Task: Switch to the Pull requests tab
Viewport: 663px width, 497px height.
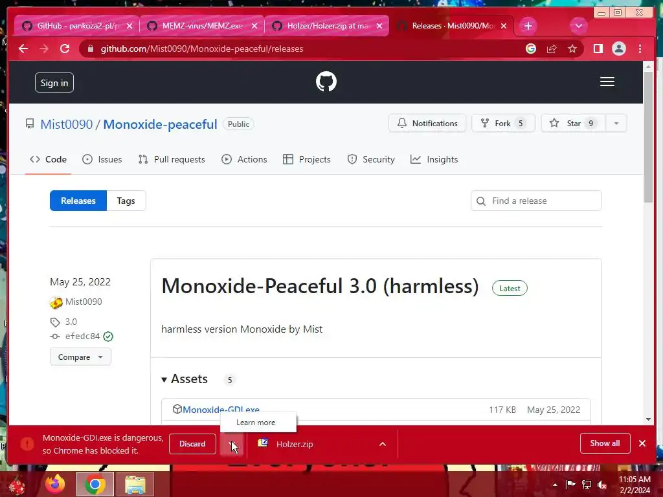Action: [172, 159]
